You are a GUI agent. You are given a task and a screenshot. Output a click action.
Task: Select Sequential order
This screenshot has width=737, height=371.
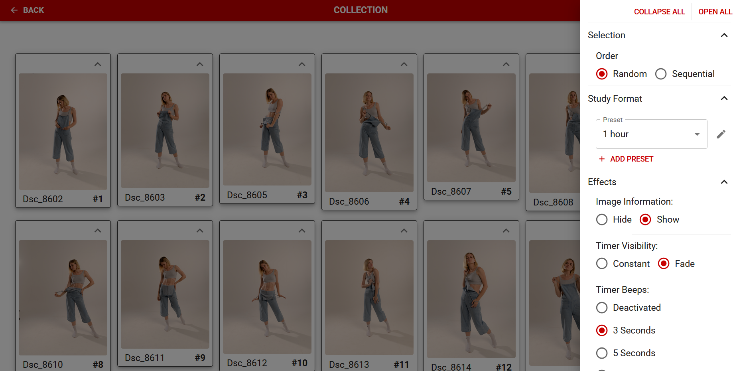click(661, 74)
